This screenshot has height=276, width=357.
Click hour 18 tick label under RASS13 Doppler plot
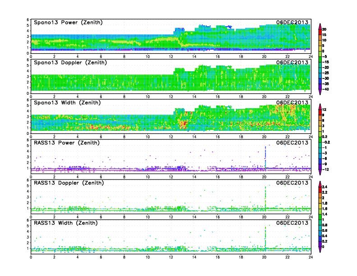241,217
